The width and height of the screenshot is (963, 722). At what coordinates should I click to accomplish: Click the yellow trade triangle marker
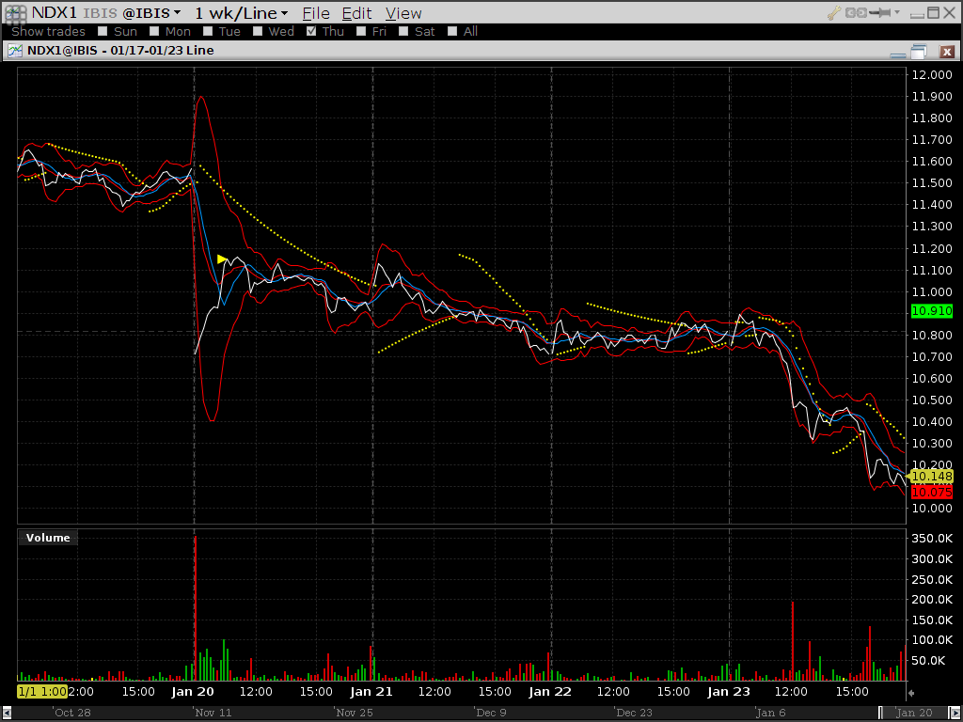[222, 259]
